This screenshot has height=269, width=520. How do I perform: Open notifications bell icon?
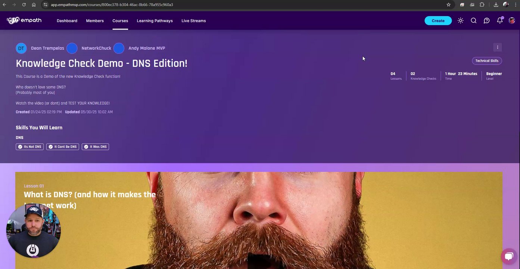[499, 21]
